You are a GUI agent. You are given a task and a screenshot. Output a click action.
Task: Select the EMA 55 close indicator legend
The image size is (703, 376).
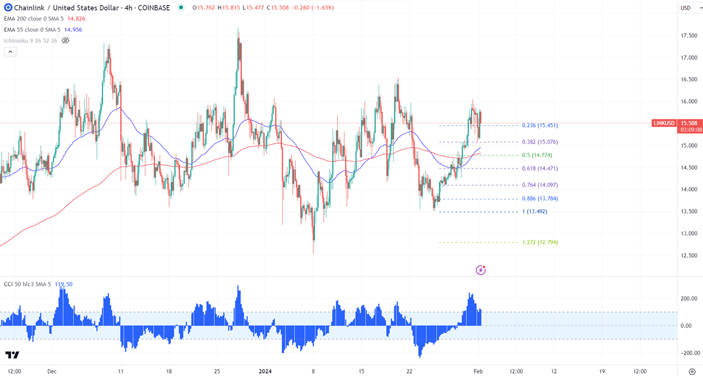pyautogui.click(x=32, y=29)
